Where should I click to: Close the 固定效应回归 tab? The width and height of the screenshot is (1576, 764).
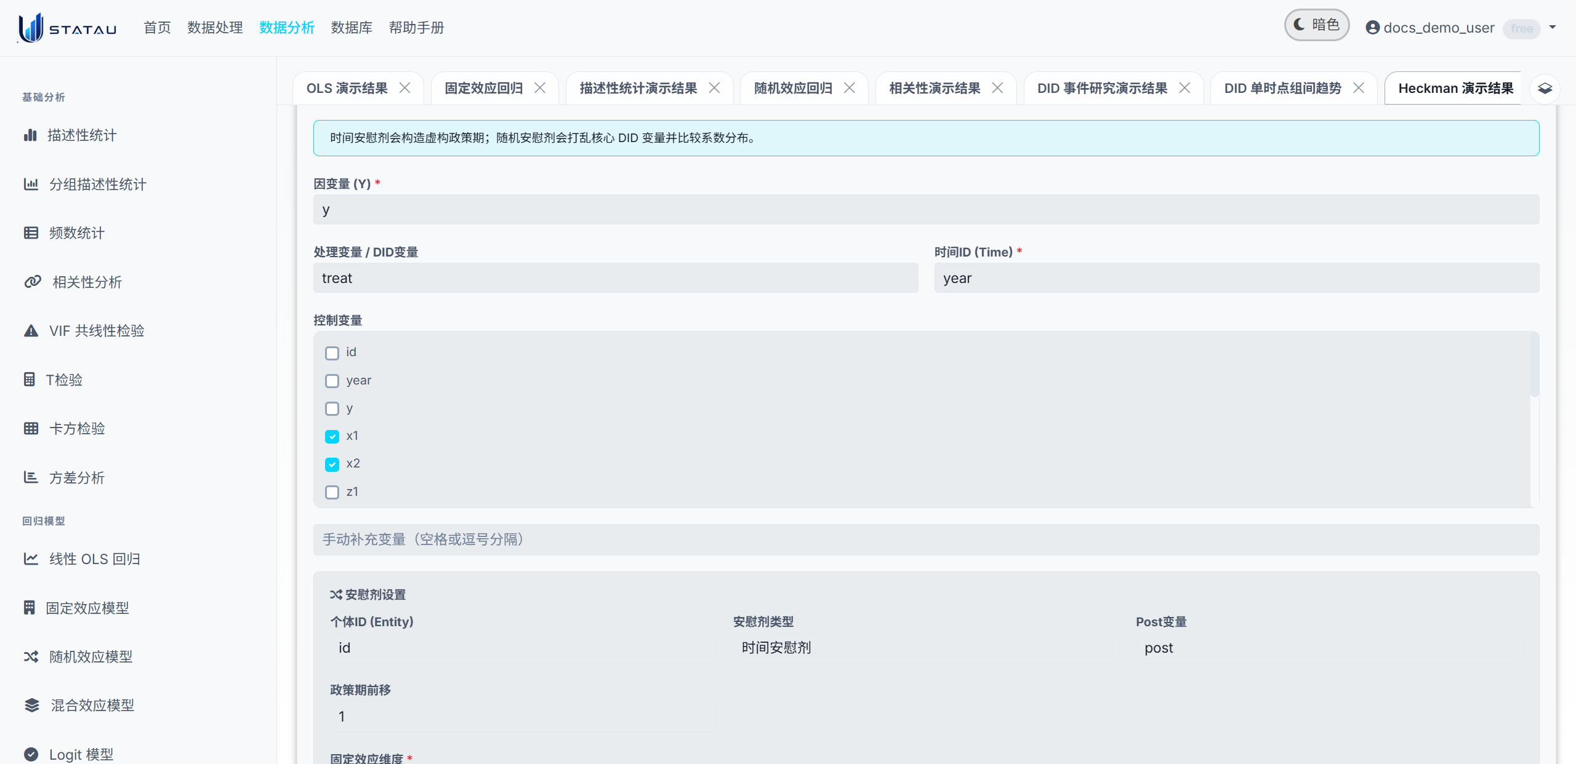point(539,88)
